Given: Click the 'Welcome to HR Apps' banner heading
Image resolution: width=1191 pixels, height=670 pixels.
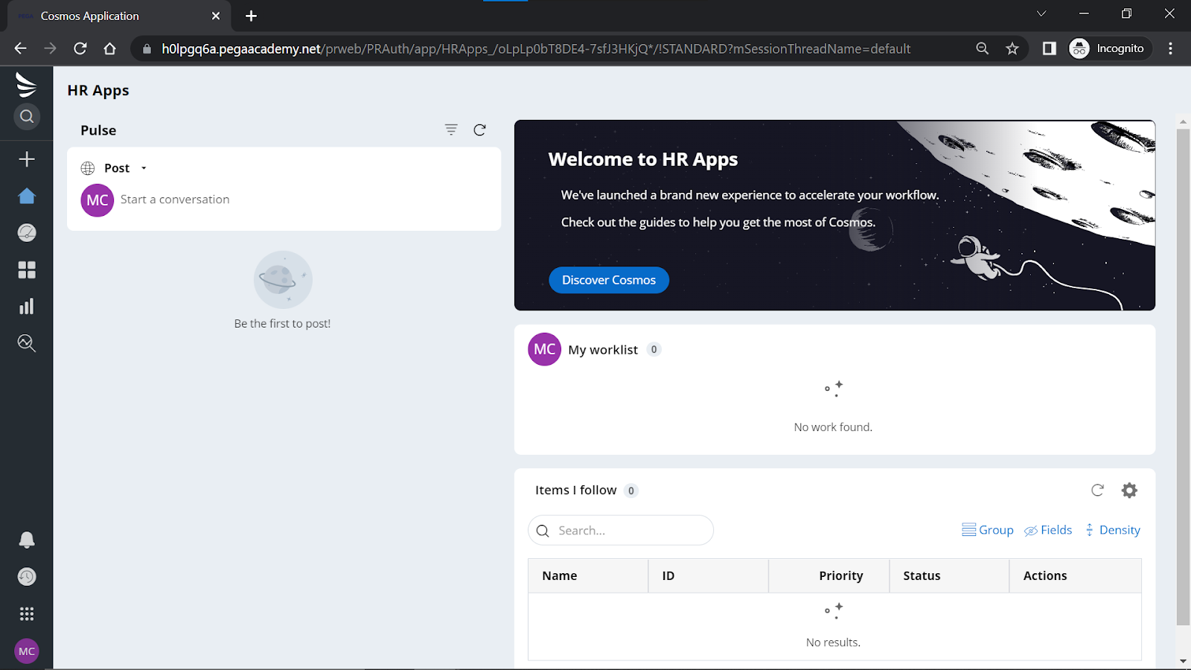Looking at the screenshot, I should pos(643,159).
